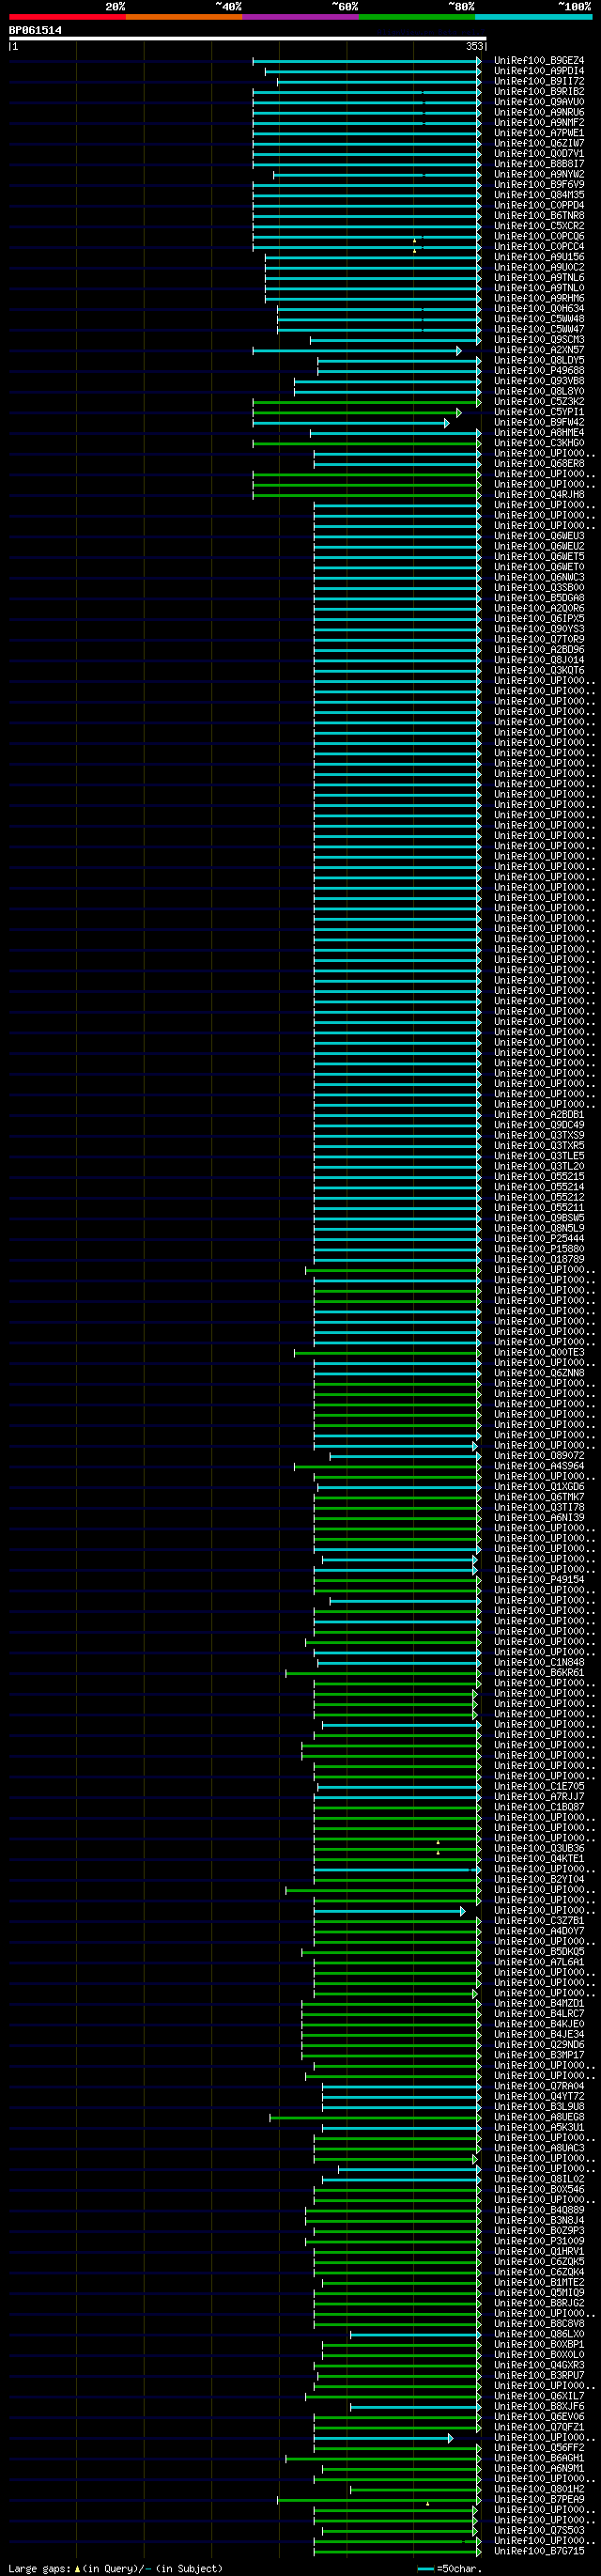Click the cyan arrowhead on B9FW42 row
The width and height of the screenshot is (601, 2576).
tap(447, 423)
